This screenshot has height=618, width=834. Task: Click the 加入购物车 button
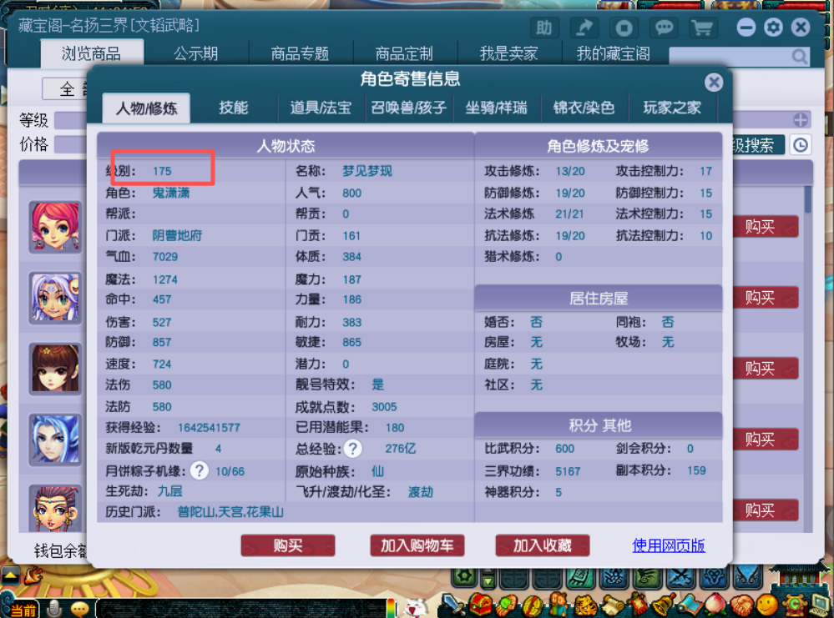point(417,545)
